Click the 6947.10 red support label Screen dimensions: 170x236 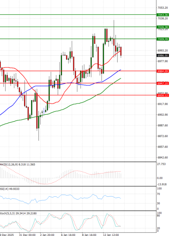tap(162, 83)
